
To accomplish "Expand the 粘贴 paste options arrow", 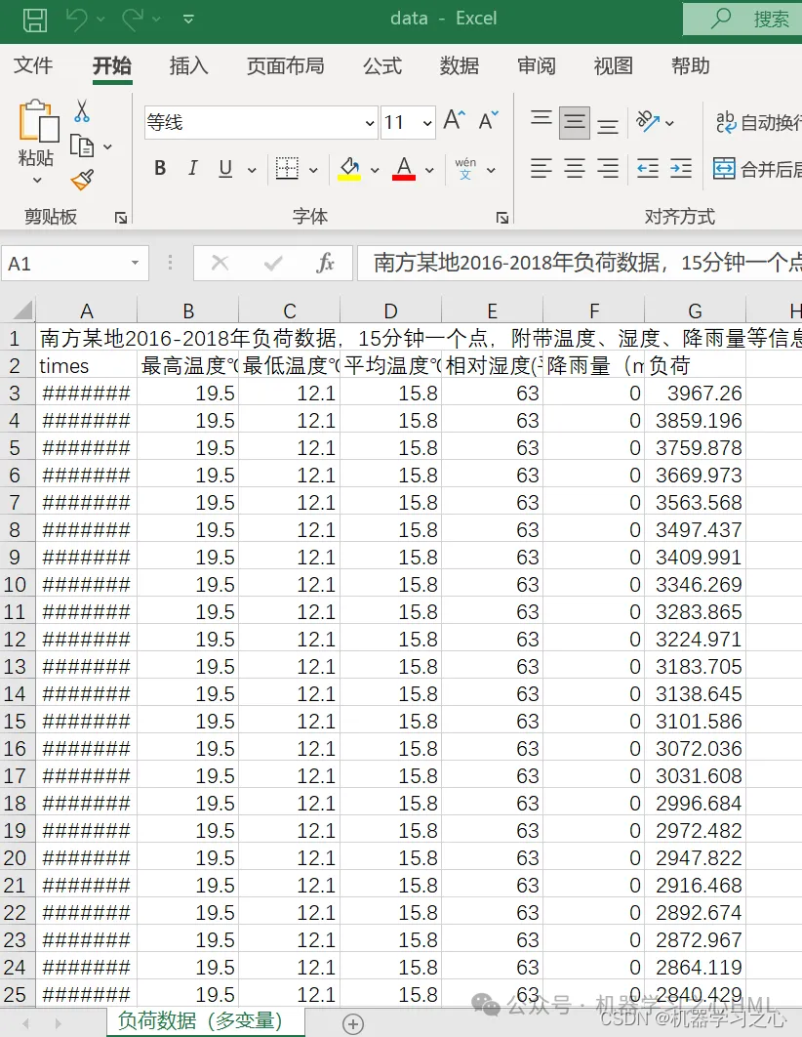I will 37,180.
